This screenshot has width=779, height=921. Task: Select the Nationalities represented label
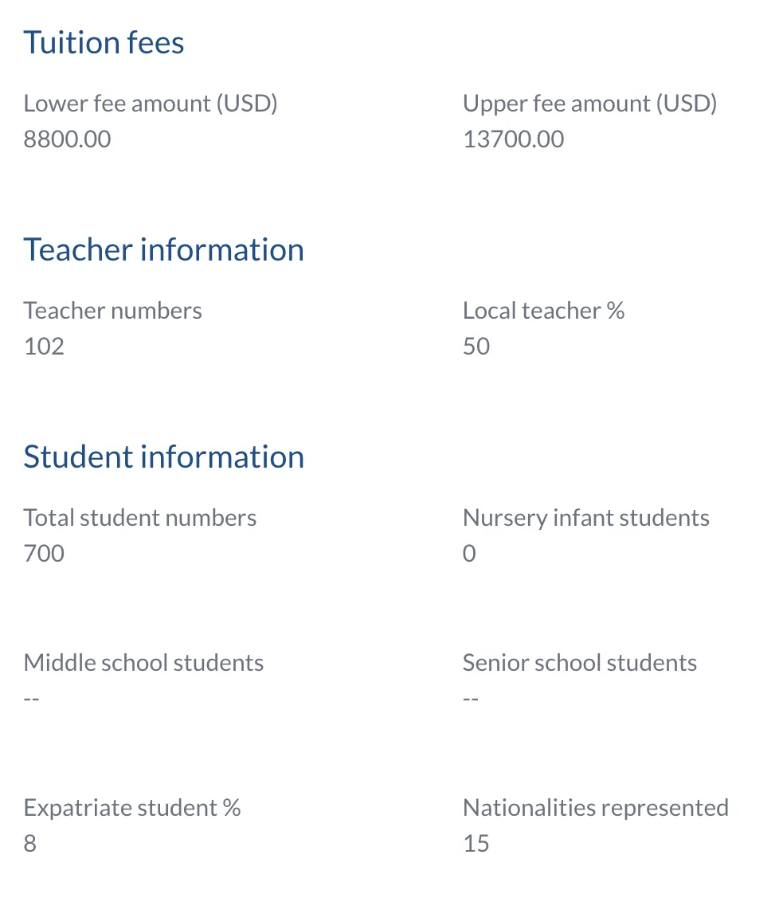[x=595, y=808]
